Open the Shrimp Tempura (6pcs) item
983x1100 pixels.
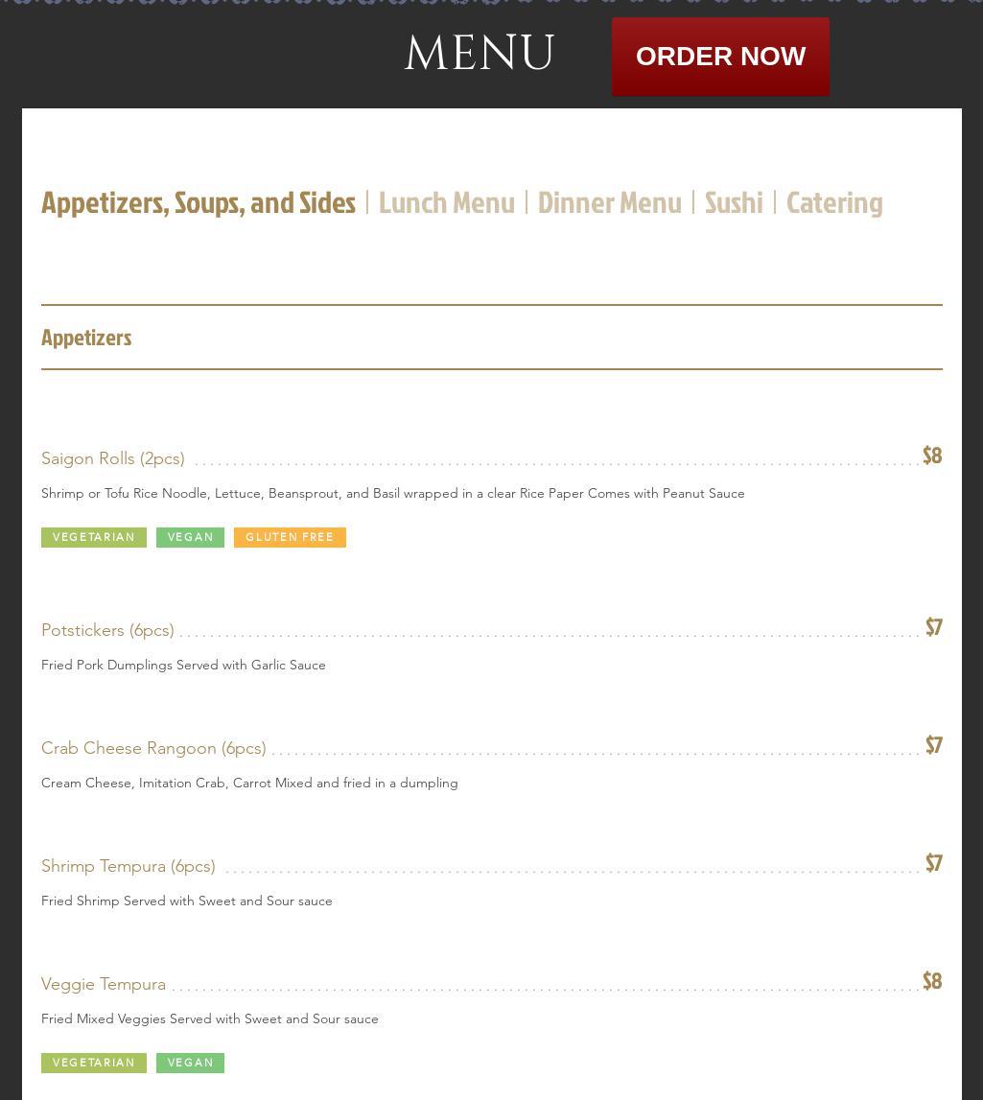coord(129,866)
